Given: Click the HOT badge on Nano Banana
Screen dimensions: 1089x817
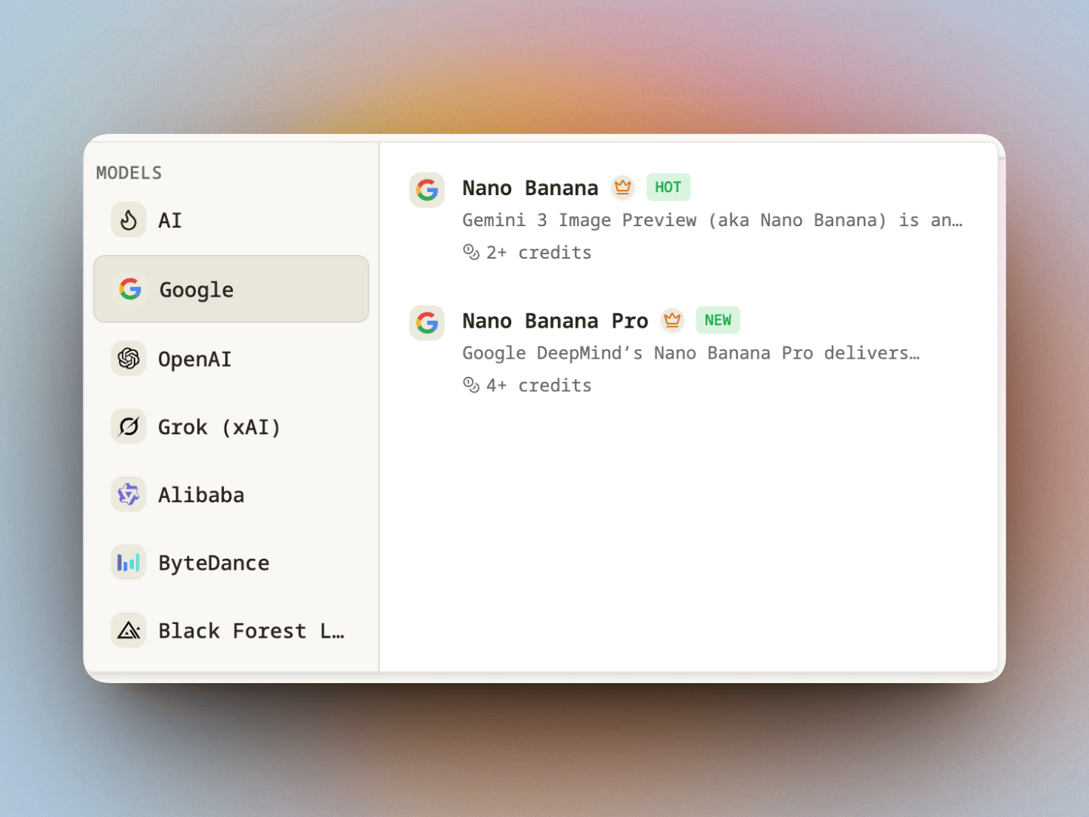Looking at the screenshot, I should [668, 187].
